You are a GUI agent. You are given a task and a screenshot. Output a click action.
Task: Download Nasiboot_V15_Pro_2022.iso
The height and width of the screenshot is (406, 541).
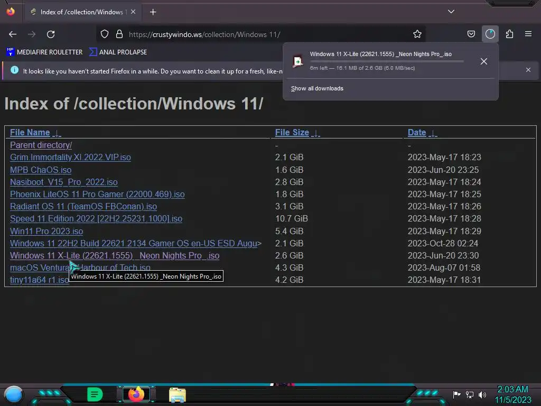pyautogui.click(x=64, y=182)
